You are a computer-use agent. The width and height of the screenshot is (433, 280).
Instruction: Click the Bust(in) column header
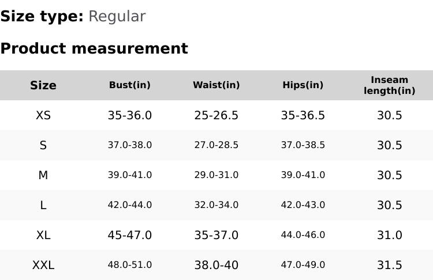coord(130,85)
